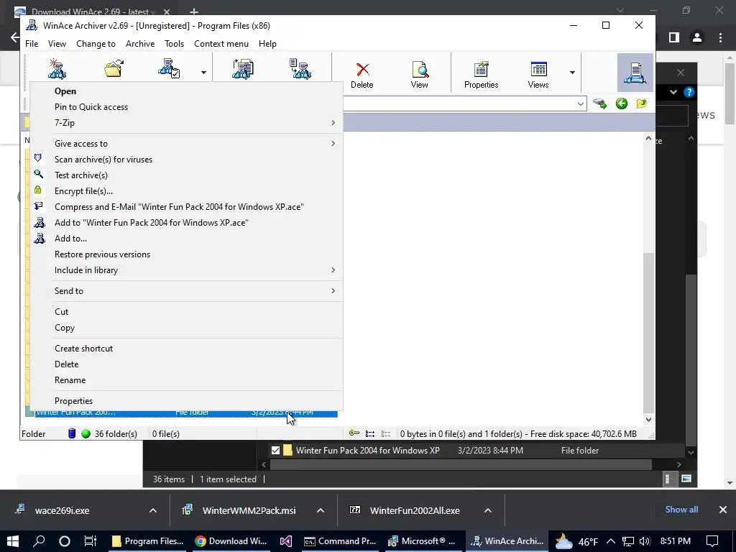Click the Explorer window horizontal scrollbar
Viewport: 736px width, 552px height.
pos(461,464)
